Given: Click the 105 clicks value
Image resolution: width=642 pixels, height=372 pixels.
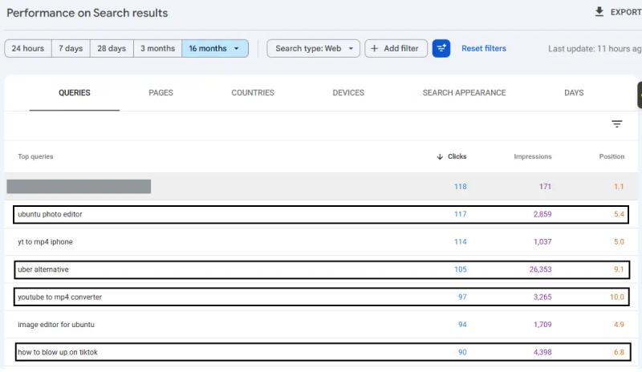Looking at the screenshot, I should [460, 269].
